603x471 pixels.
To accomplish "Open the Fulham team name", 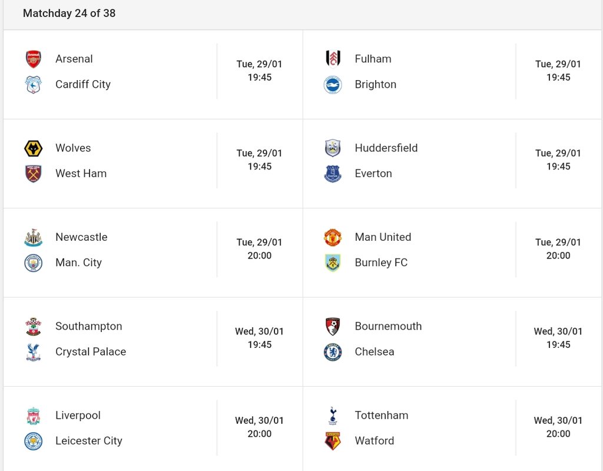I will tap(373, 59).
